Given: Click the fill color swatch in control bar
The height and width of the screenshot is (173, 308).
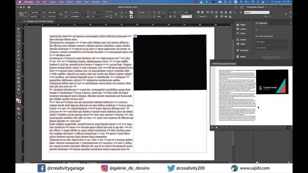Looking at the screenshot, I should tap(131, 12).
